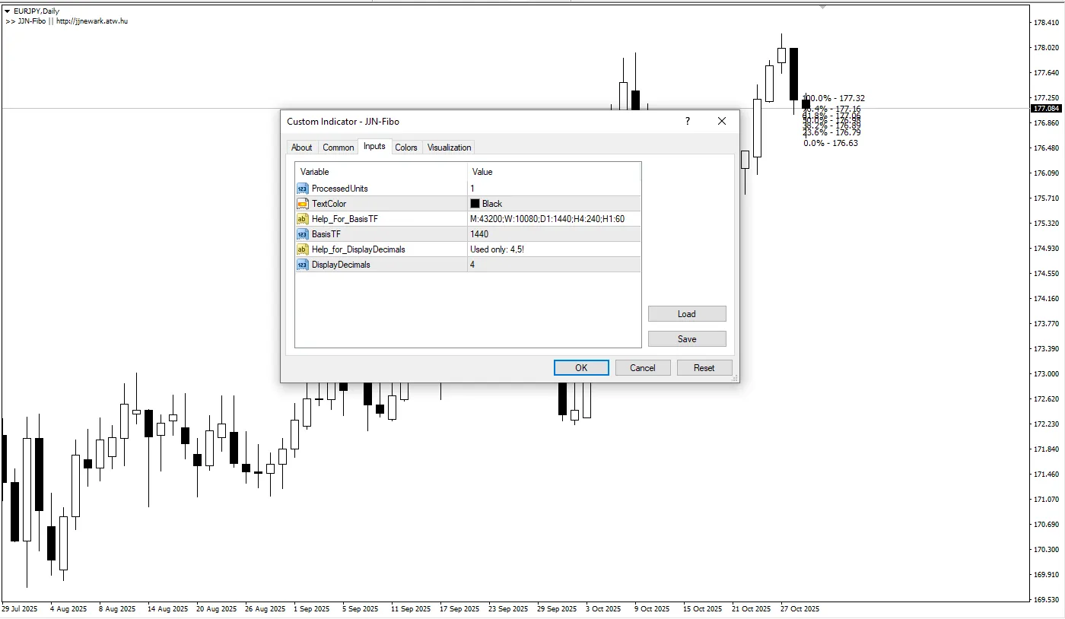
Task: Click the Black color swatch for TextColor
Action: coord(475,204)
